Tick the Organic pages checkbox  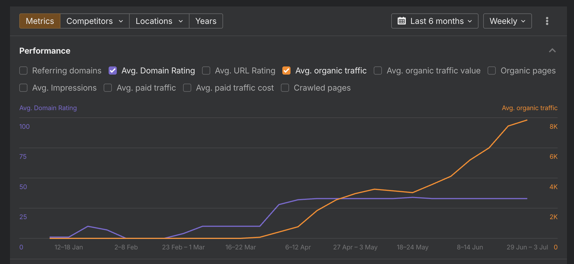click(492, 71)
